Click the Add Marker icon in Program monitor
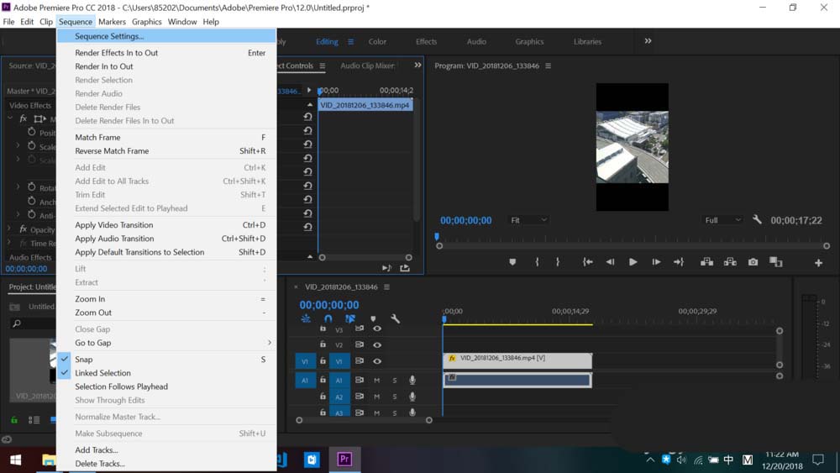The image size is (840, 473). (x=512, y=262)
